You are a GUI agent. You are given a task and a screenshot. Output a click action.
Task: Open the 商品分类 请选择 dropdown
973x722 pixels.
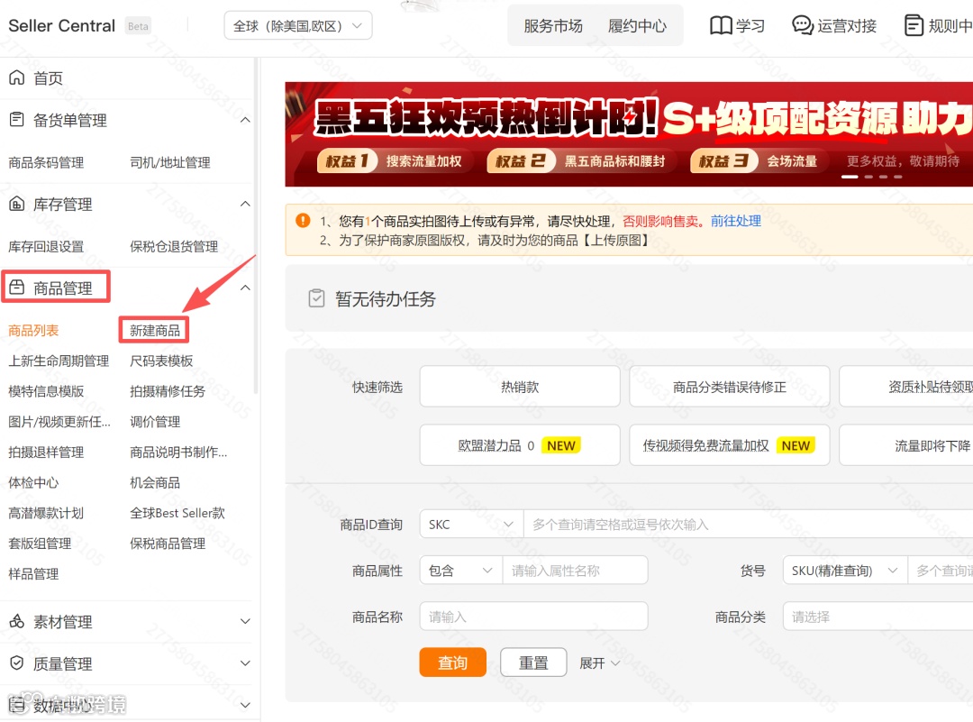pyautogui.click(x=878, y=617)
